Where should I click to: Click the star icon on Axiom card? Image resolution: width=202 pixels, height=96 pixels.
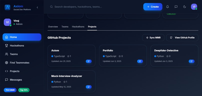click(x=68, y=56)
